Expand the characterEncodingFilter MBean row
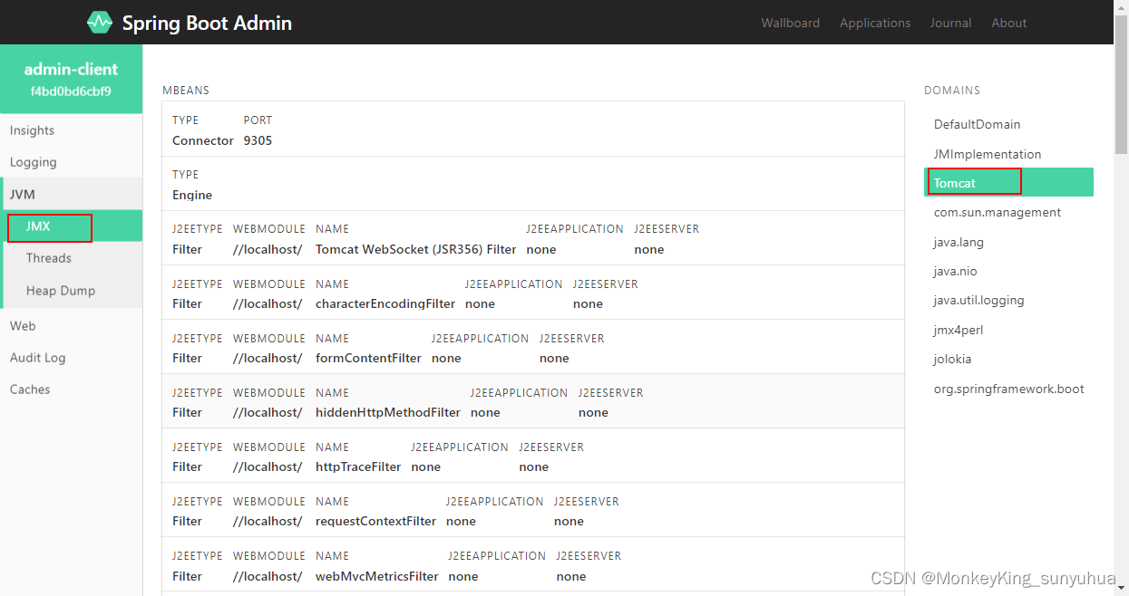Image resolution: width=1129 pixels, height=596 pixels. (x=533, y=293)
